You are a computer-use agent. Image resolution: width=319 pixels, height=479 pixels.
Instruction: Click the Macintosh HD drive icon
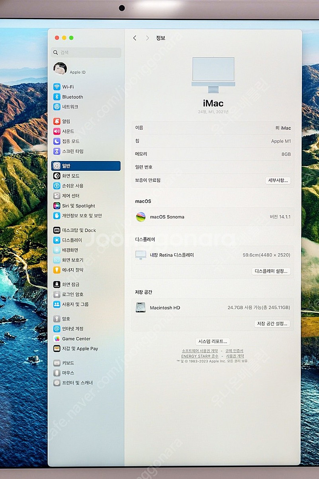[140, 307]
